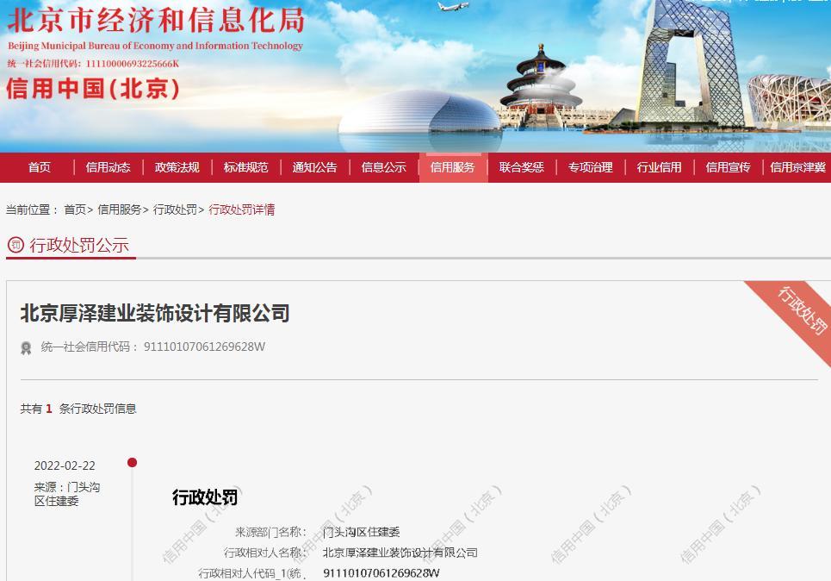Click the date 2022-02-22
This screenshot has height=581, width=831.
65,465
